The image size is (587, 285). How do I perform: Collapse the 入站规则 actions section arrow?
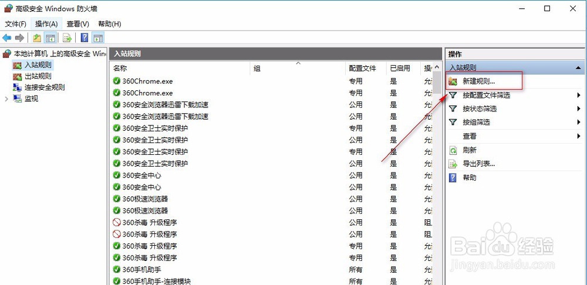[x=578, y=68]
